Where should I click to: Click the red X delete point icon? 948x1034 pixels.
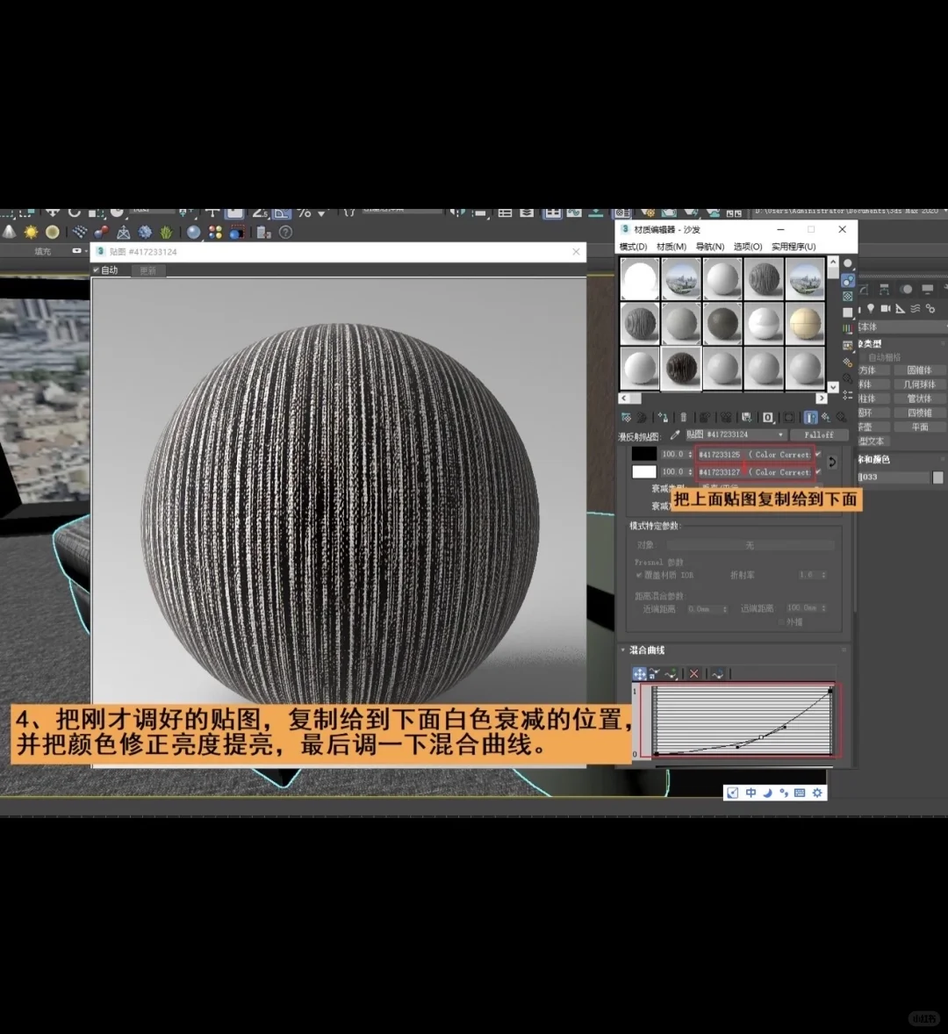(693, 672)
